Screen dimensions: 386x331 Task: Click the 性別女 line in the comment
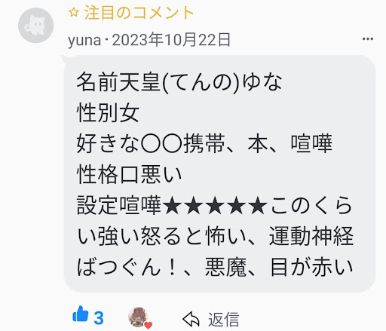(x=108, y=112)
